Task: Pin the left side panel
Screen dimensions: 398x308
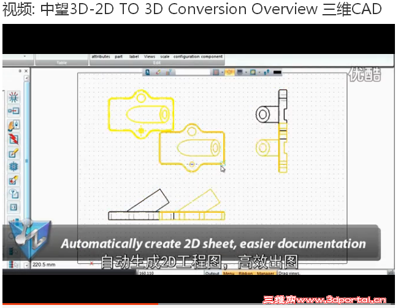Action: tap(20, 71)
